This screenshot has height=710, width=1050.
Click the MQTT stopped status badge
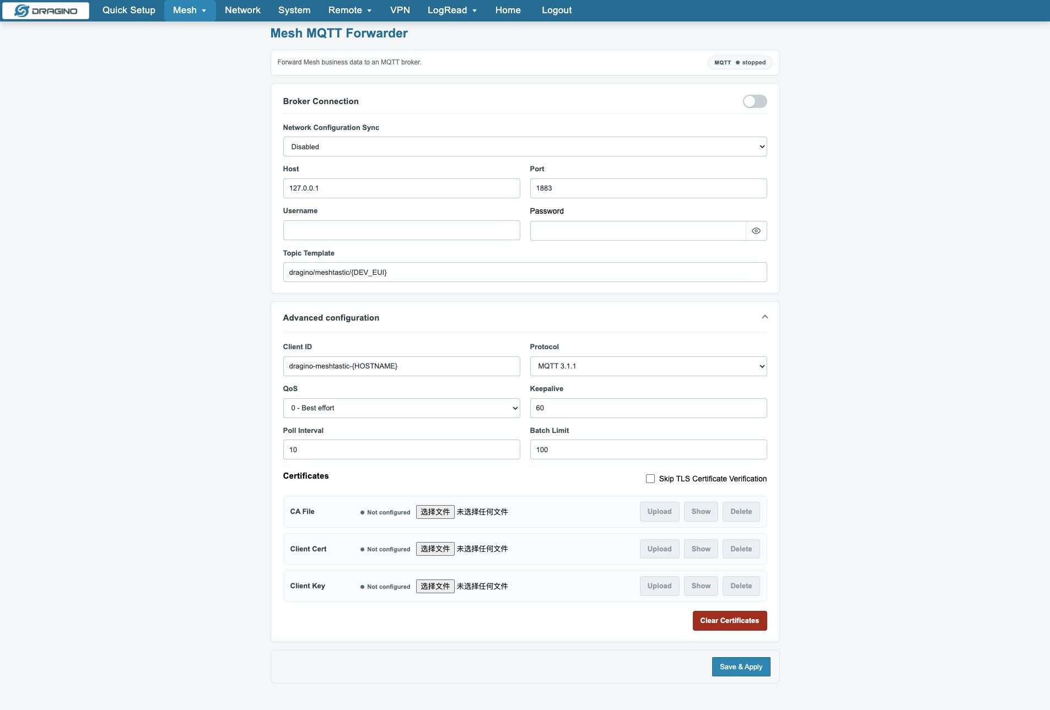740,62
